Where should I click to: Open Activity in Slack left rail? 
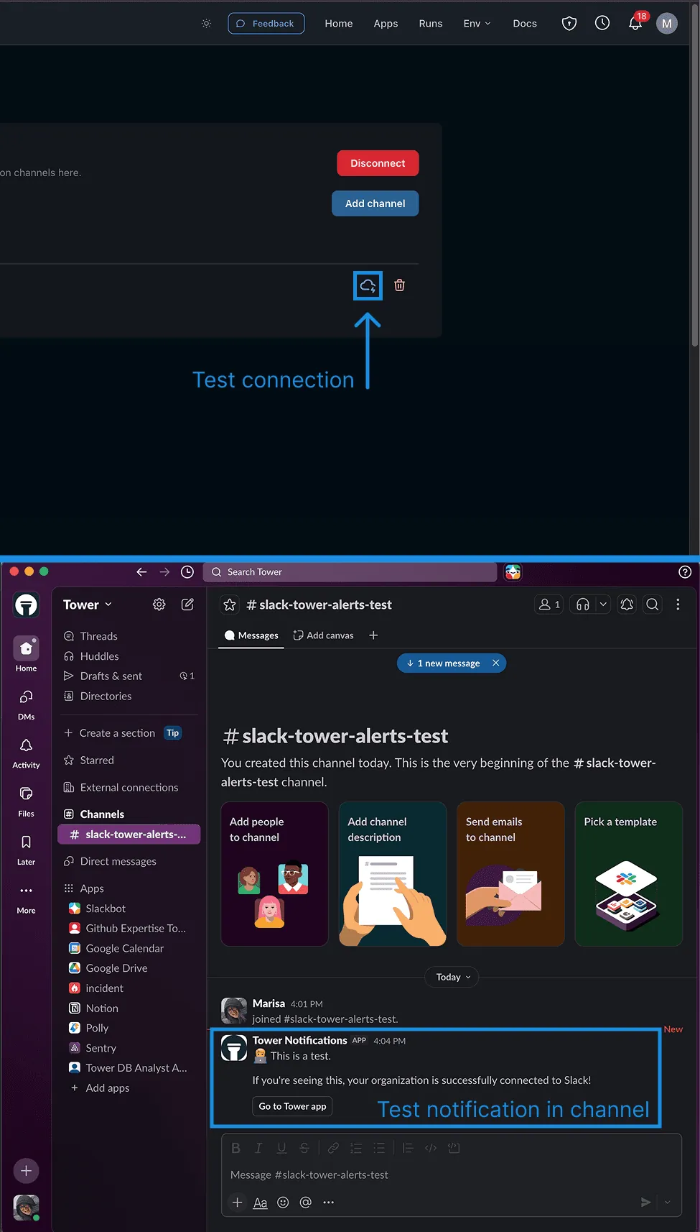pos(26,752)
